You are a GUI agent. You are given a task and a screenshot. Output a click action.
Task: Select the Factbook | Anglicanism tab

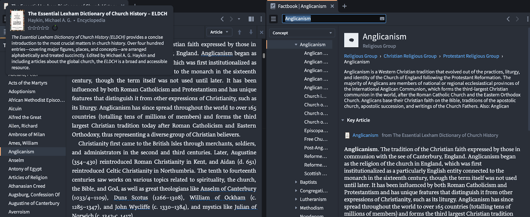(x=302, y=6)
